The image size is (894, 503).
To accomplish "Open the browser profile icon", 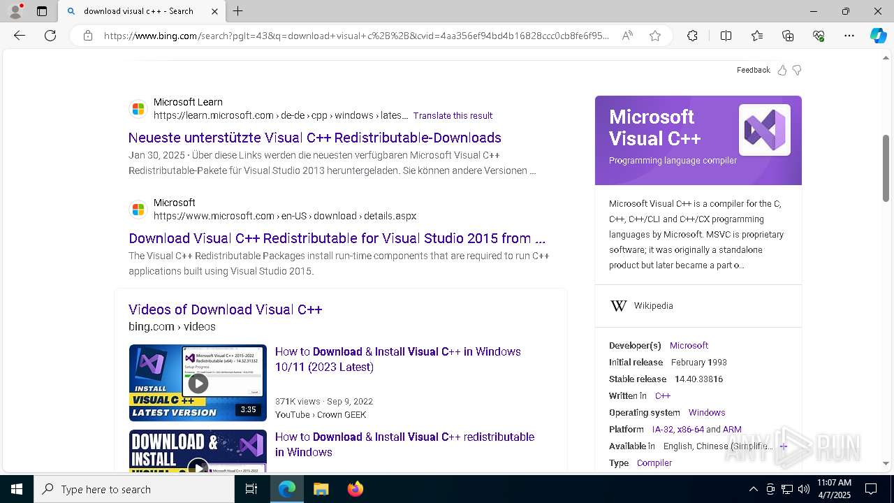I will (x=15, y=11).
